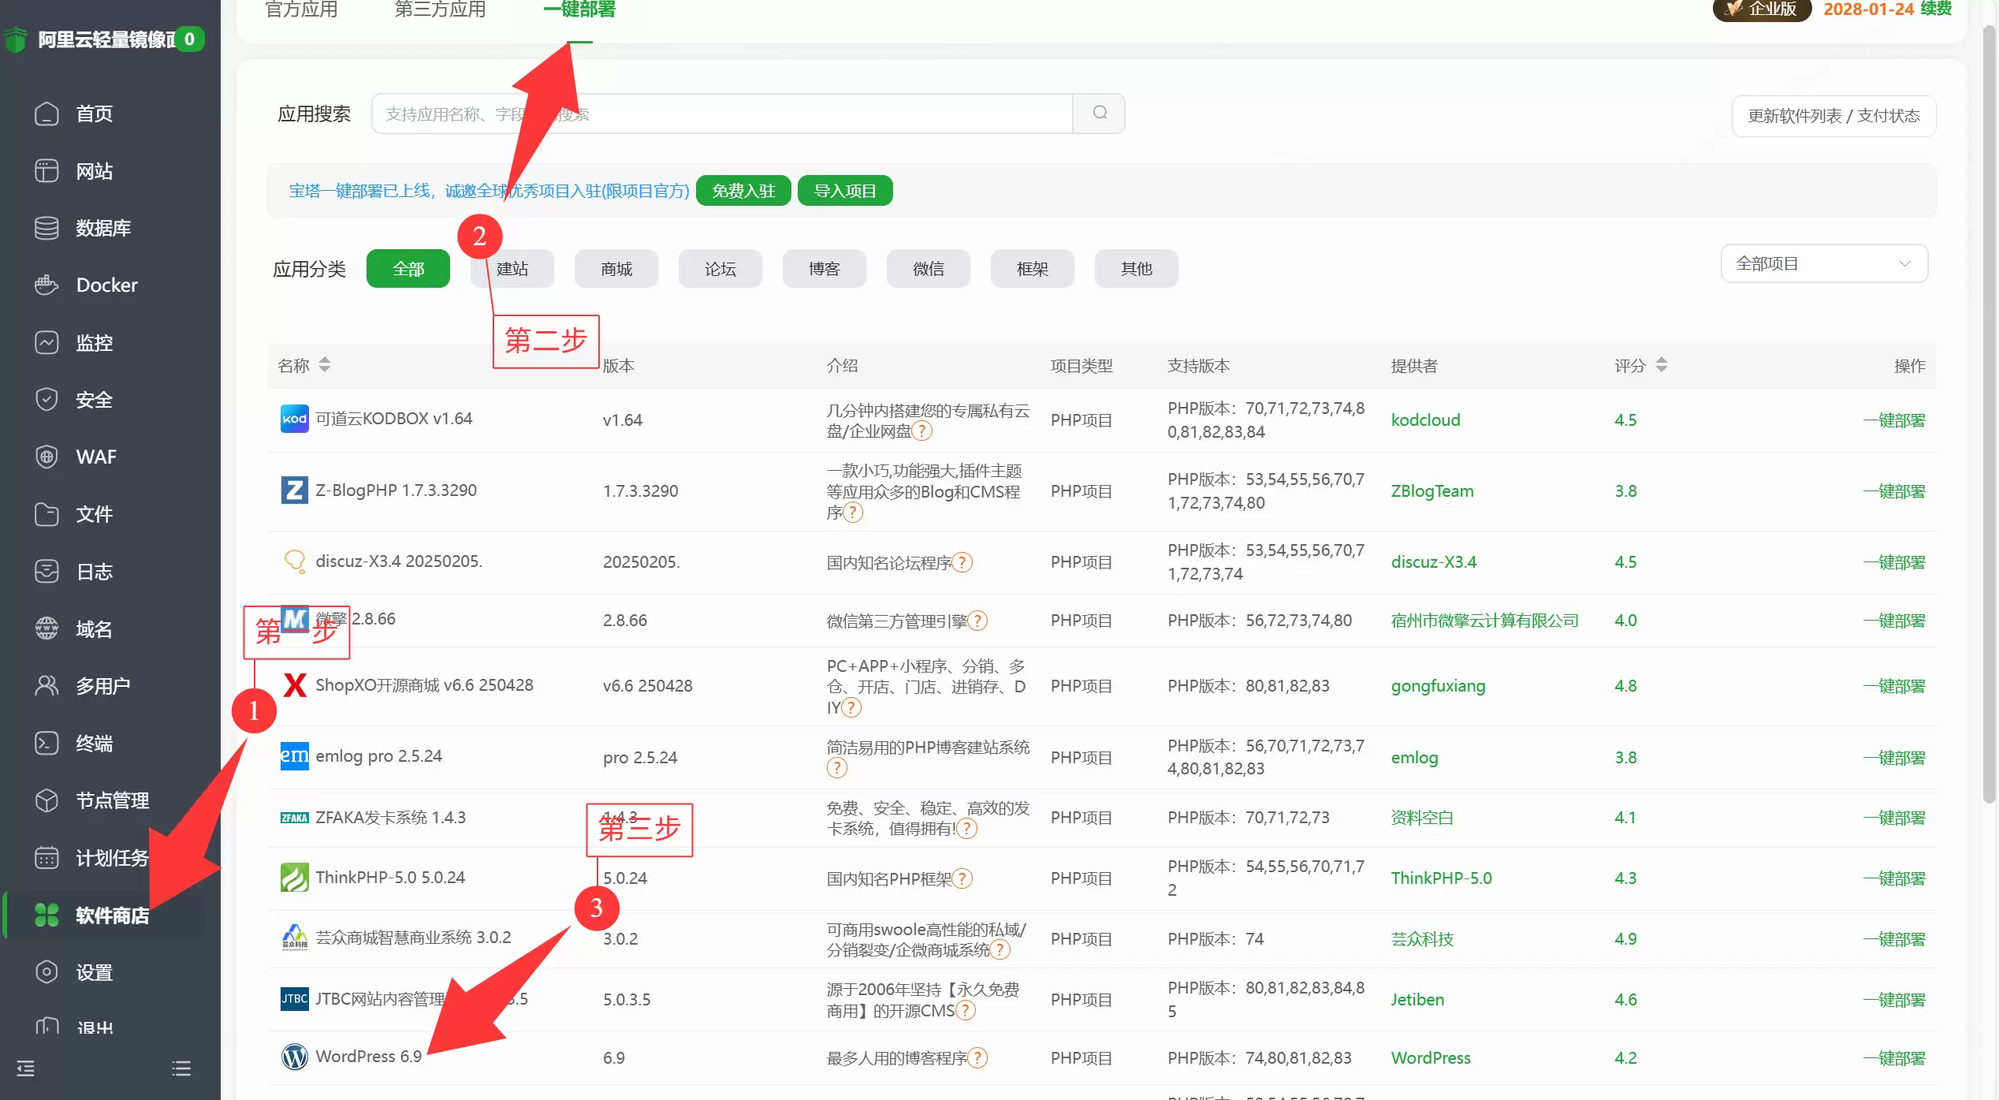Click the WordPress logo icon
This screenshot has height=1100, width=1999.
tap(295, 1057)
